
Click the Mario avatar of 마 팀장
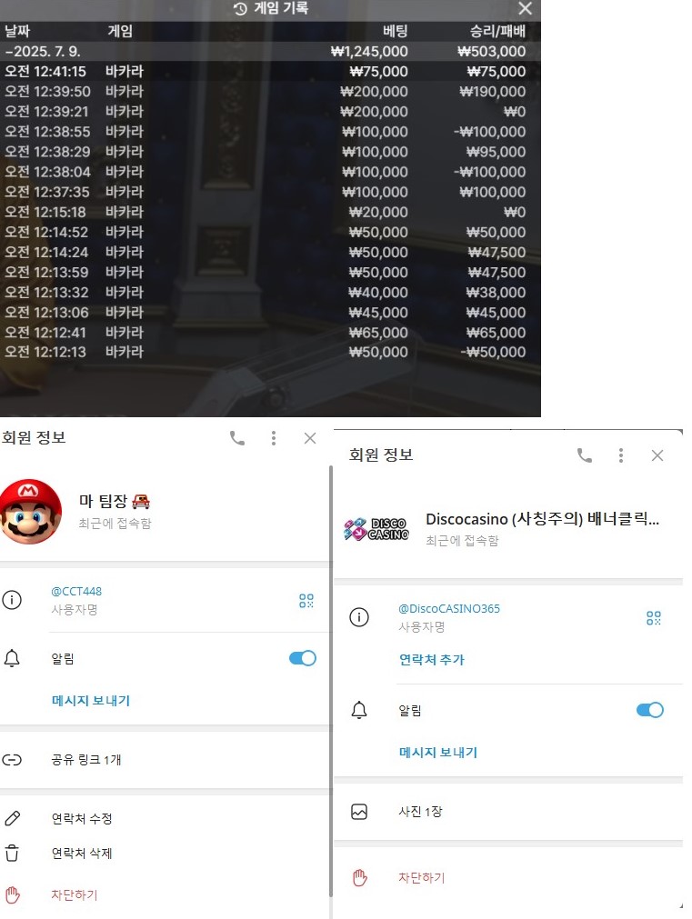tap(29, 511)
